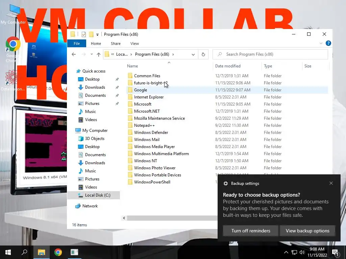Select the Internet Explorer folder icon
The width and height of the screenshot is (346, 259).
tap(130, 97)
